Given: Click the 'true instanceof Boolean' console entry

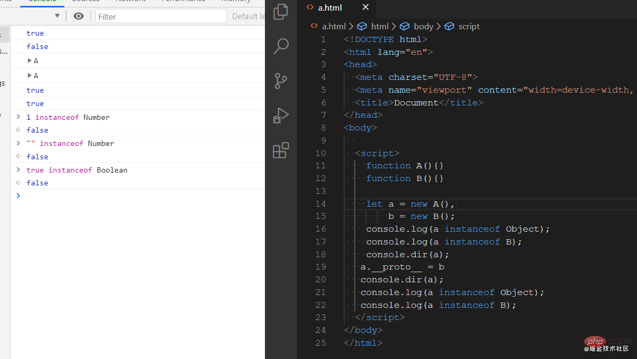Looking at the screenshot, I should coord(77,170).
